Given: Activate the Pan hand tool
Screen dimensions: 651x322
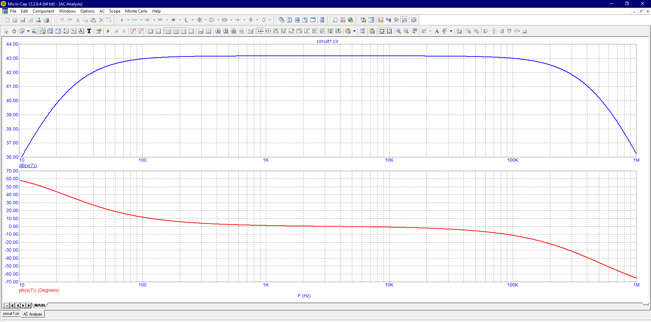Looking at the screenshot, I should pos(14,31).
